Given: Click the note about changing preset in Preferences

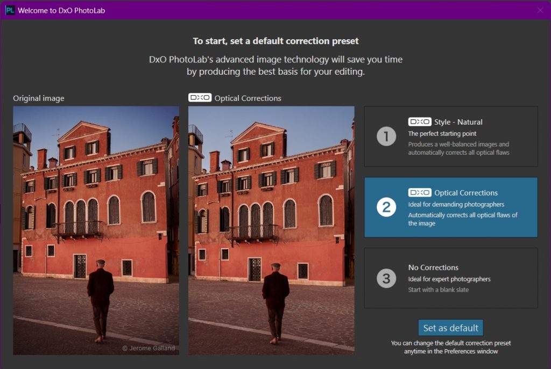Looking at the screenshot, I should (451, 348).
